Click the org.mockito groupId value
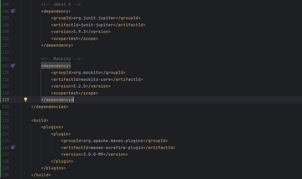302x179 pixels. (x=87, y=72)
